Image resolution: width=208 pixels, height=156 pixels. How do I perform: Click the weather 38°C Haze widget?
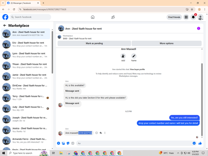click(166, 153)
